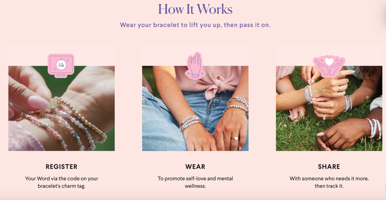Open the Wear photo with jeans

click(x=195, y=108)
